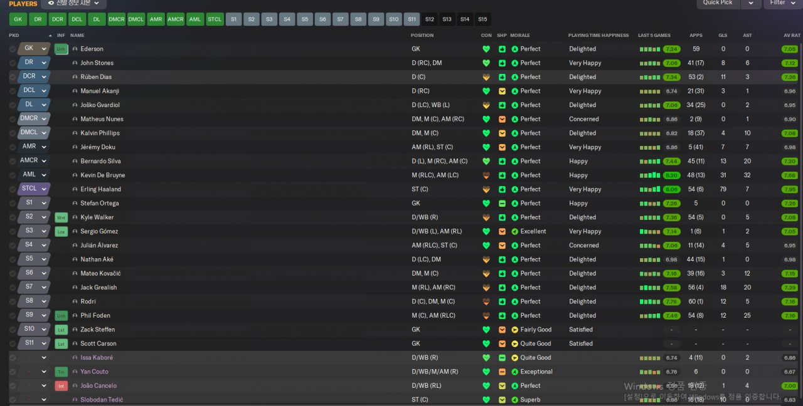The height and width of the screenshot is (406, 803).
Task: Open Slobodan Tedić's player profile link
Action: pos(102,400)
